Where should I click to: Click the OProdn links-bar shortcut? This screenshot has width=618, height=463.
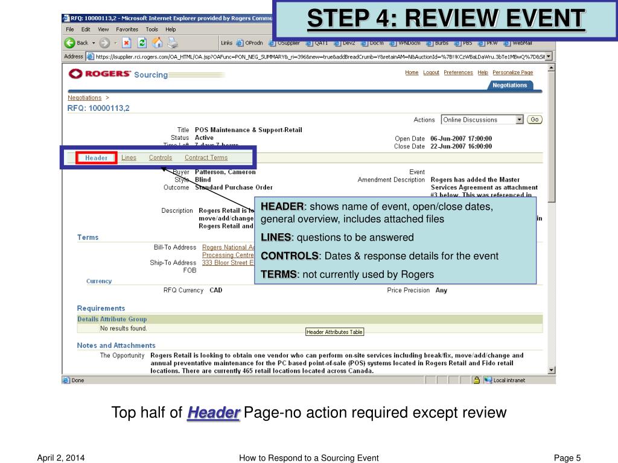[249, 43]
